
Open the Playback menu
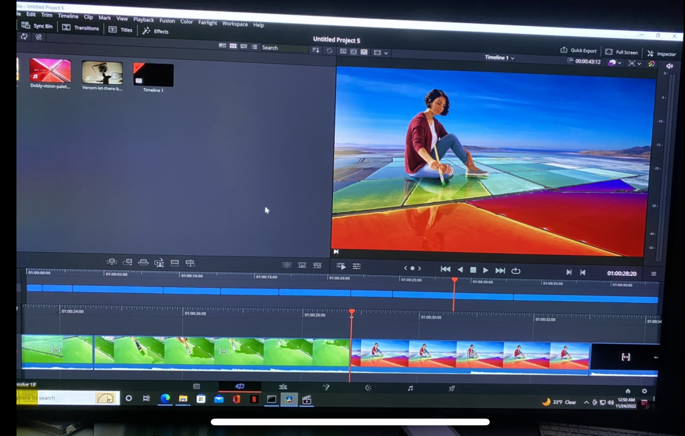tap(144, 20)
